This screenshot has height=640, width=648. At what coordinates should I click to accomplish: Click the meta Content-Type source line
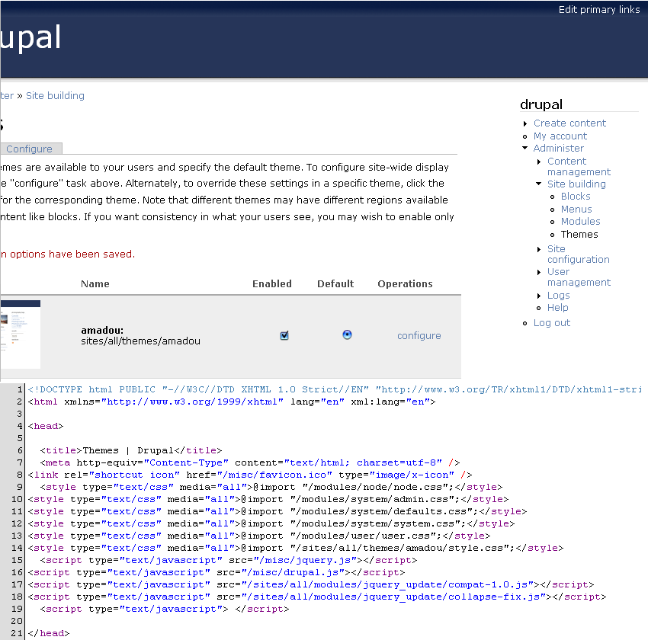tap(250, 463)
